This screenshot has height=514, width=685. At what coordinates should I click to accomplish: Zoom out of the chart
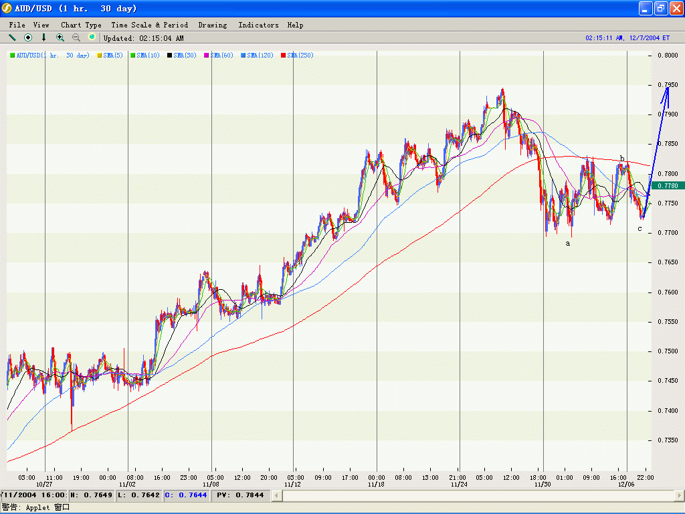pyautogui.click(x=76, y=37)
